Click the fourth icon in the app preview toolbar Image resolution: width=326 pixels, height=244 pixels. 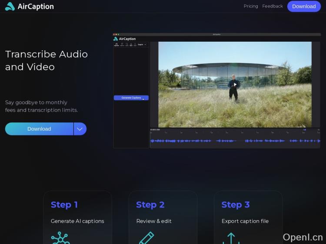[x=131, y=44]
